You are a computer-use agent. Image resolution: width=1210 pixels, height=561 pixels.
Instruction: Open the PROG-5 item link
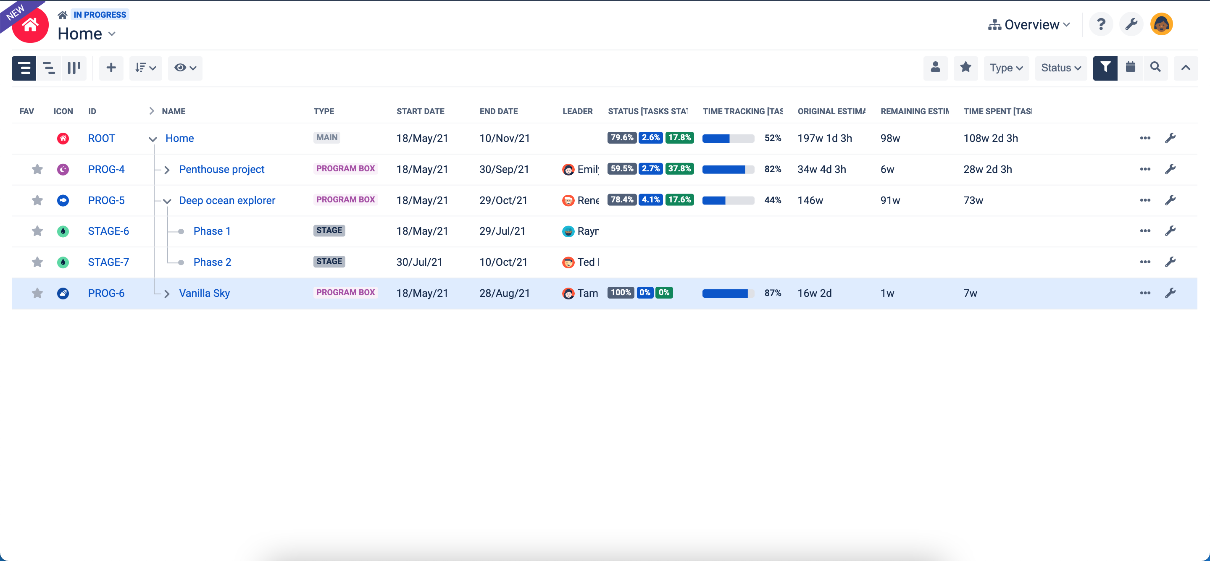pos(106,200)
